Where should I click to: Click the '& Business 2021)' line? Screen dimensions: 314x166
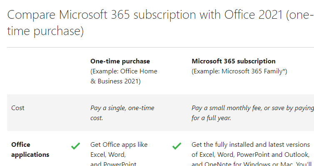[115, 81]
